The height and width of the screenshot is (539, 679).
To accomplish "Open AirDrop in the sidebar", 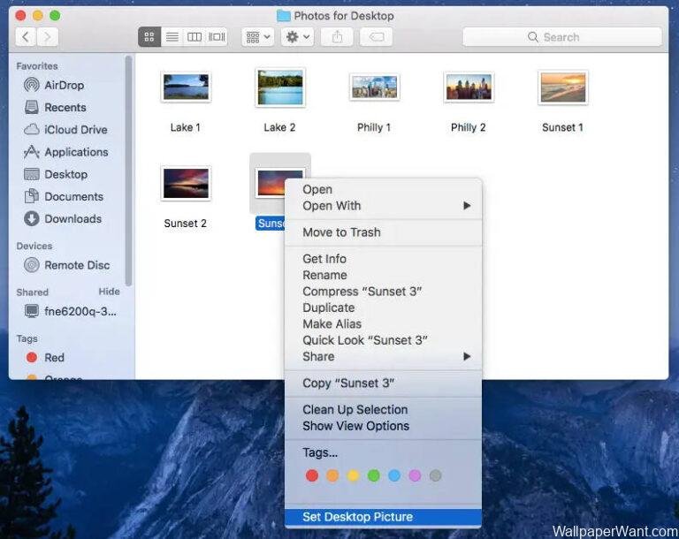I will point(64,85).
